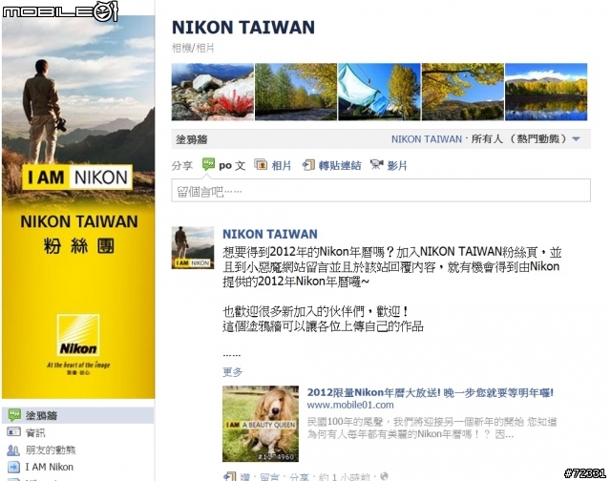Viewport: 611px width, 481px height.
Task: Click the 轉貼連結 link share icon
Action: (308, 165)
